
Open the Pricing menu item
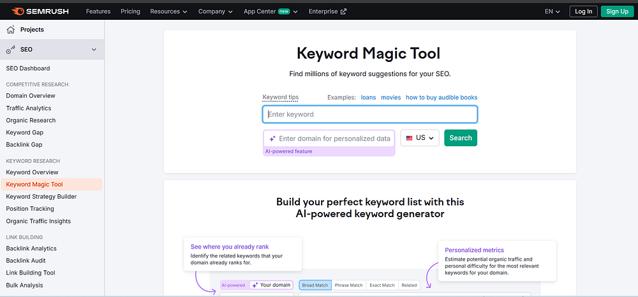130,11
